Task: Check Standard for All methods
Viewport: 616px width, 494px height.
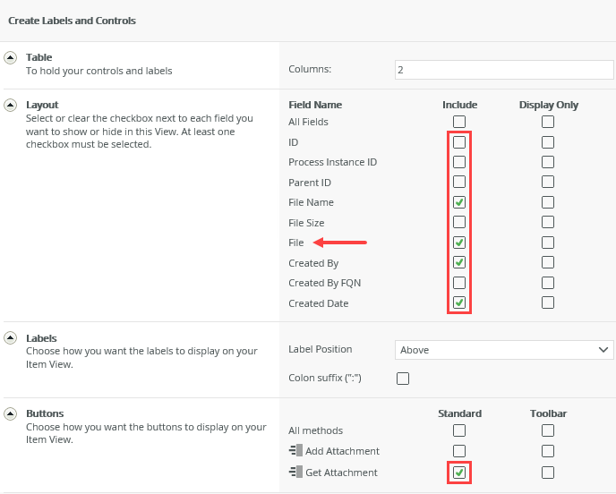Action: (x=459, y=430)
